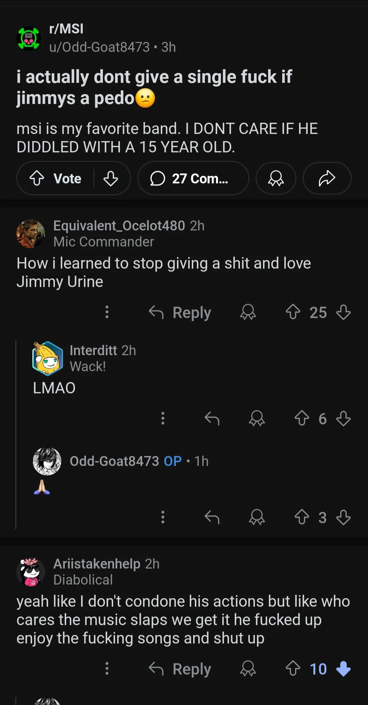Reply to Equivalent_Ocelot480's comment
This screenshot has width=368, height=705.
(180, 312)
